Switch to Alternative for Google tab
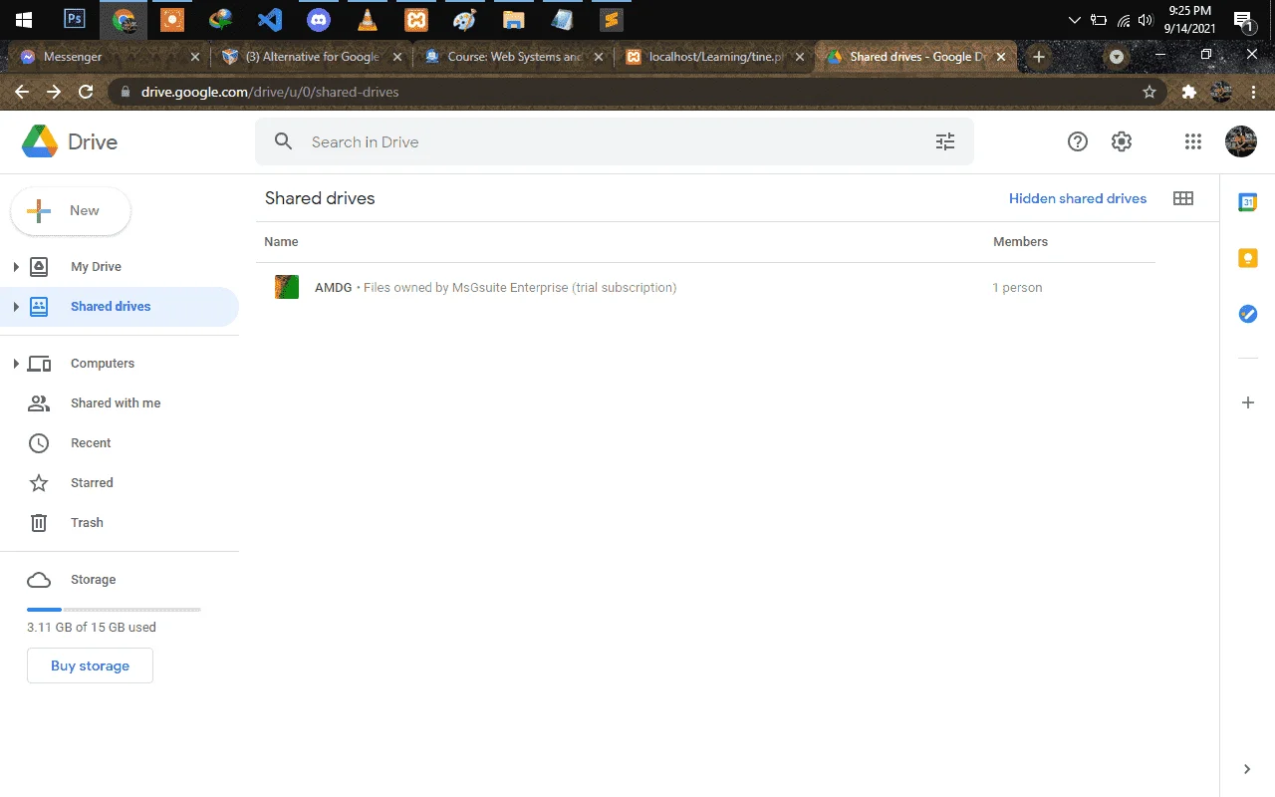 (x=312, y=57)
